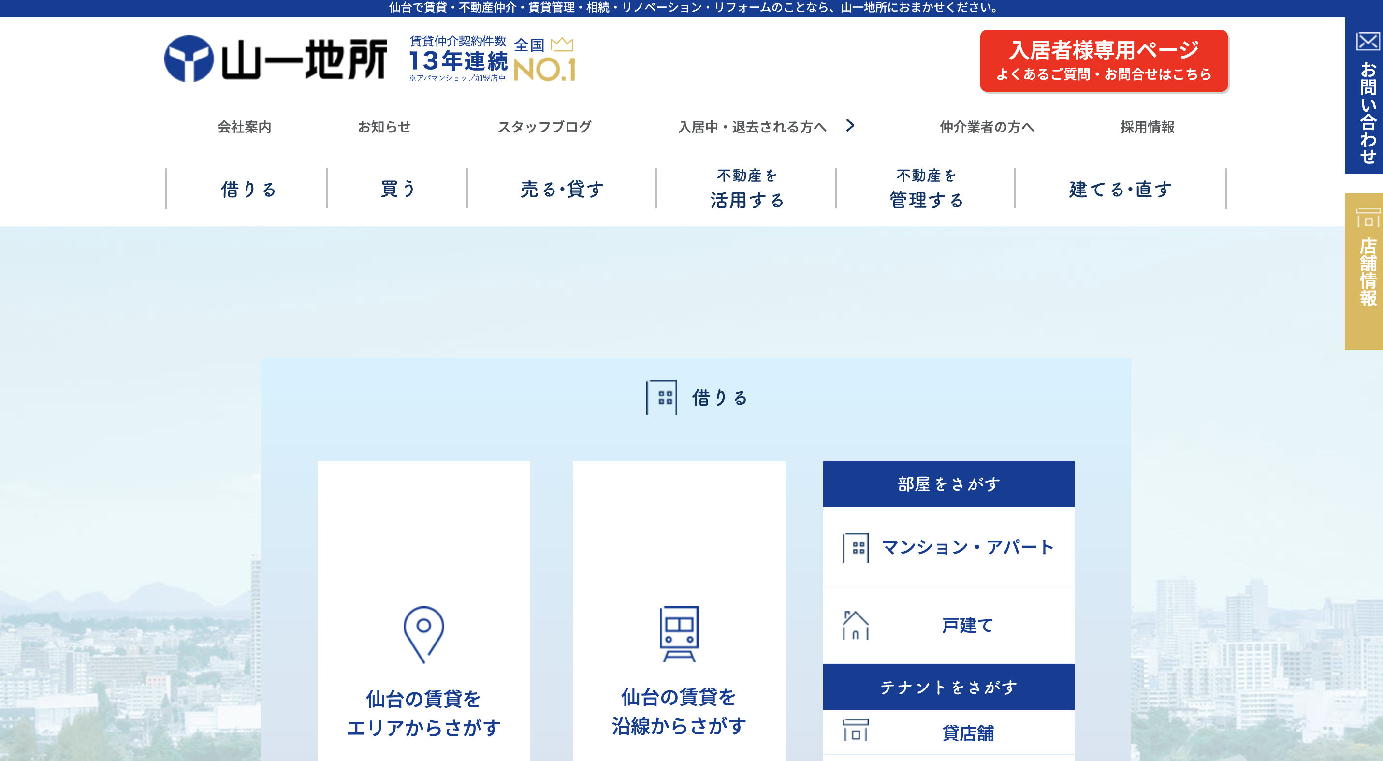This screenshot has width=1383, height=761.
Task: Click the map pin icon in area card
Action: pyautogui.click(x=423, y=635)
